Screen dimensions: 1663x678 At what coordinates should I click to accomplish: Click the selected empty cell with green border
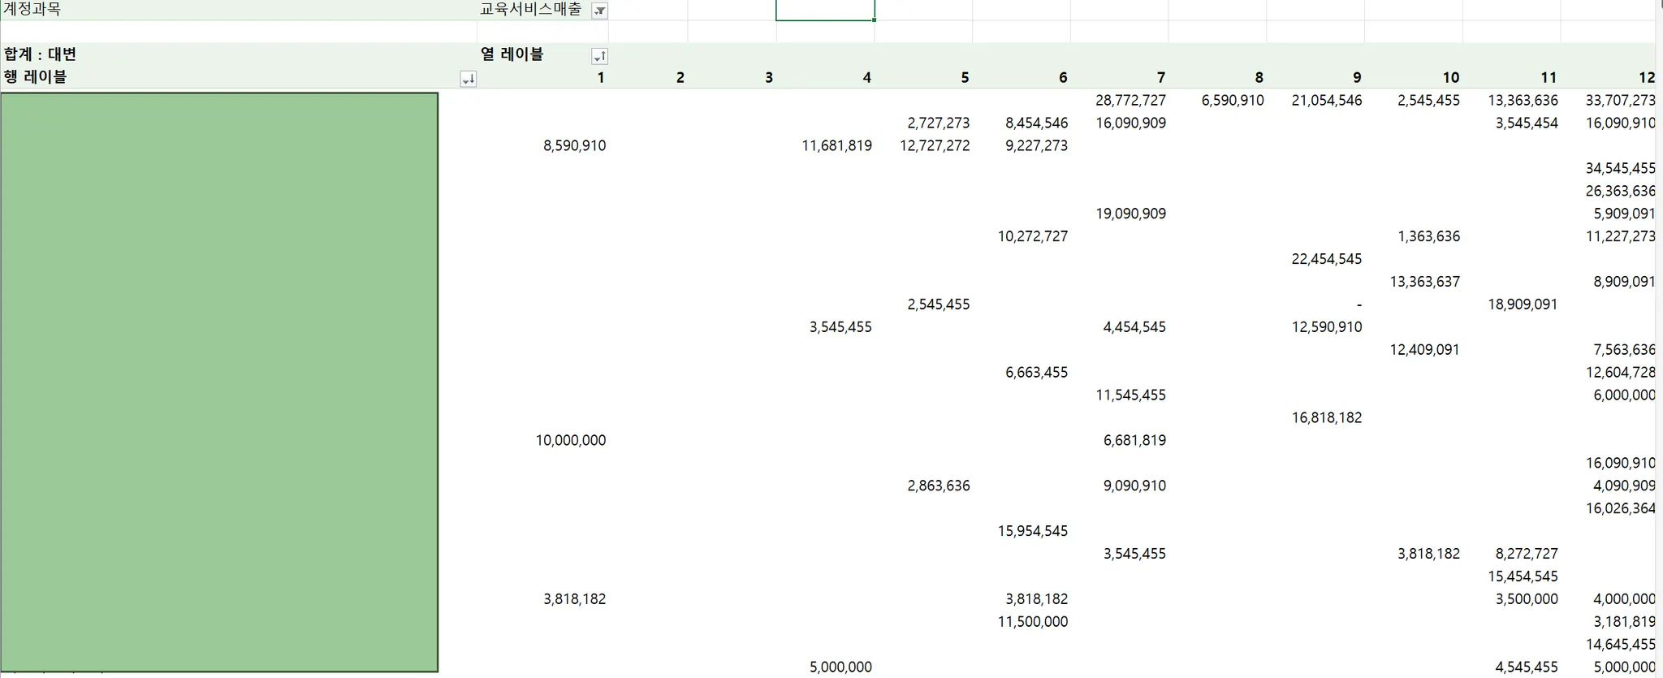pos(825,10)
